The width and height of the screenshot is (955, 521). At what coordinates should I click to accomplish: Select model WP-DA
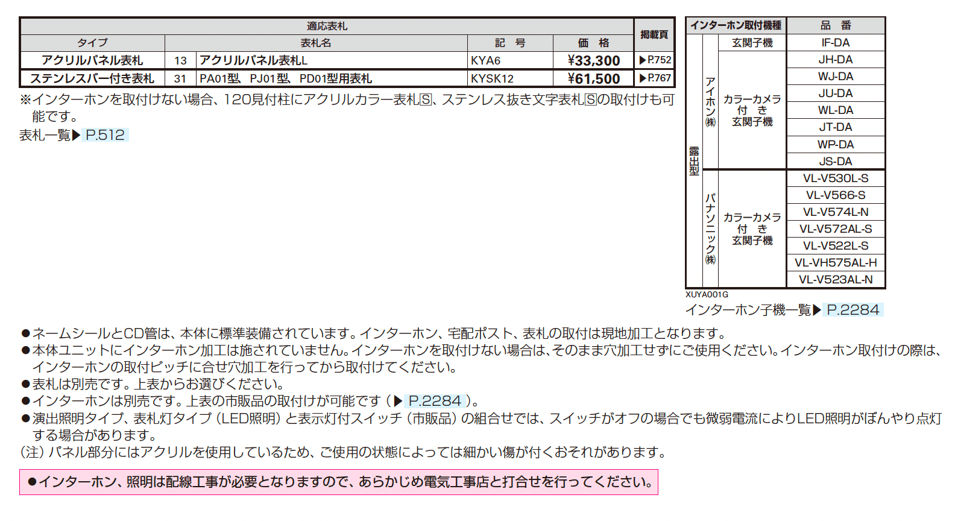836,144
